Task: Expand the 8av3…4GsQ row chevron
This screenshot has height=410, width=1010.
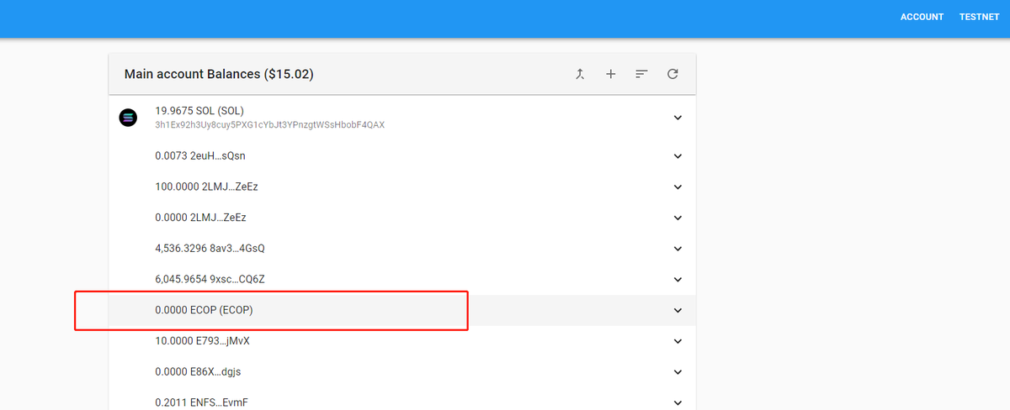Action: (x=678, y=249)
